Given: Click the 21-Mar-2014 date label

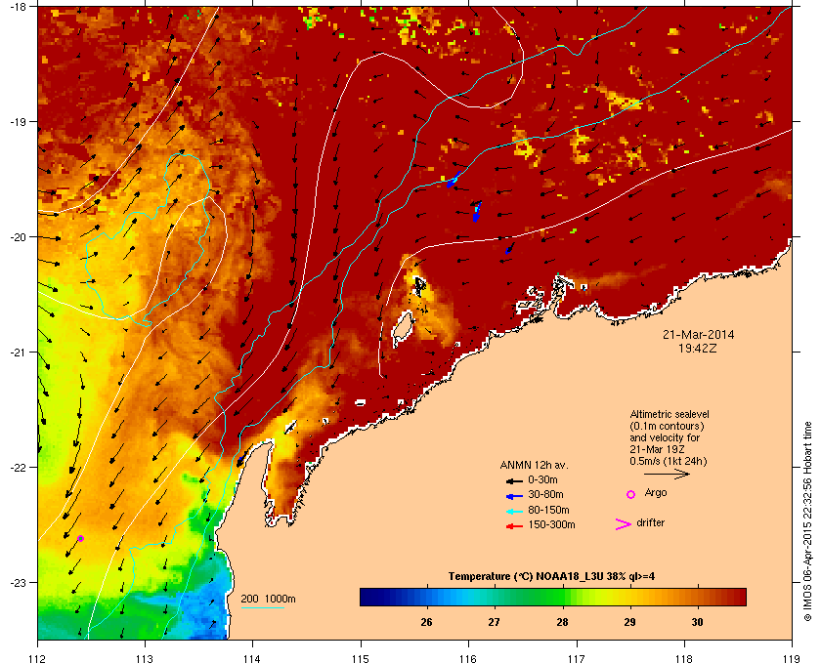Looking at the screenshot, I should pos(699,335).
